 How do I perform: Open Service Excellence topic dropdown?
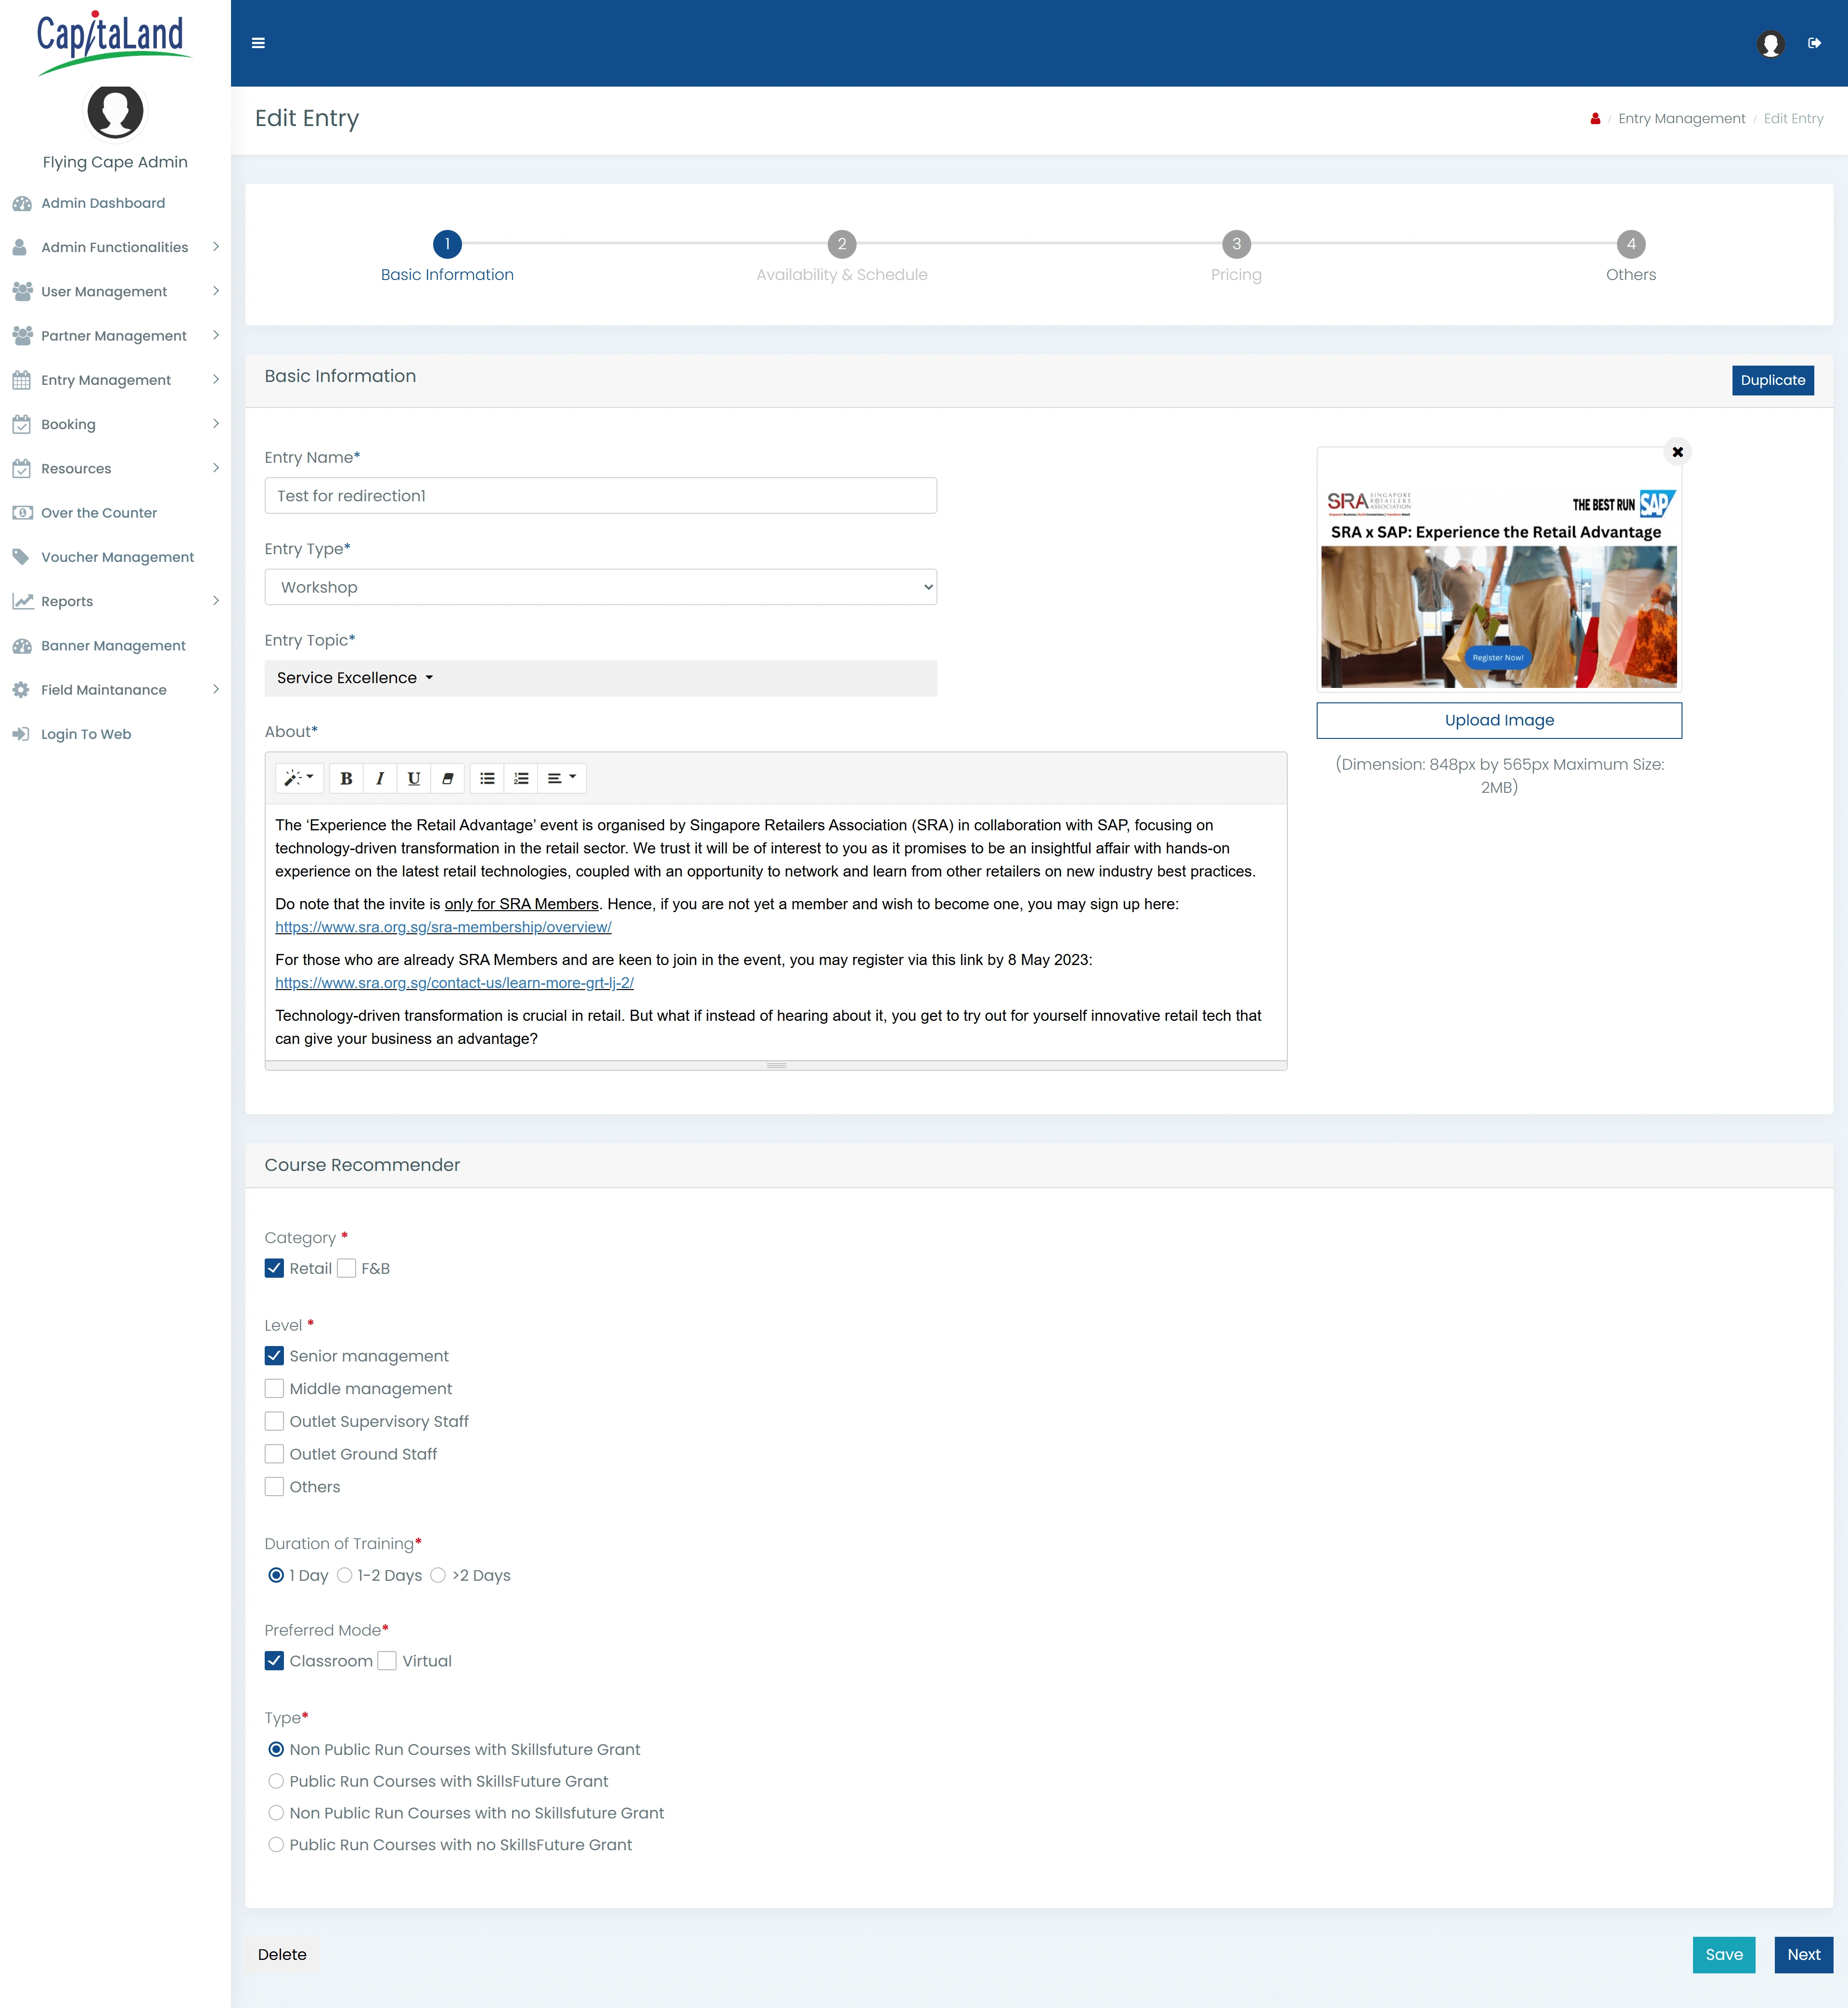tap(355, 678)
